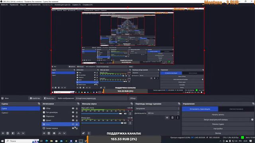Open the Коллекция сцен menu

tap(63, 5)
